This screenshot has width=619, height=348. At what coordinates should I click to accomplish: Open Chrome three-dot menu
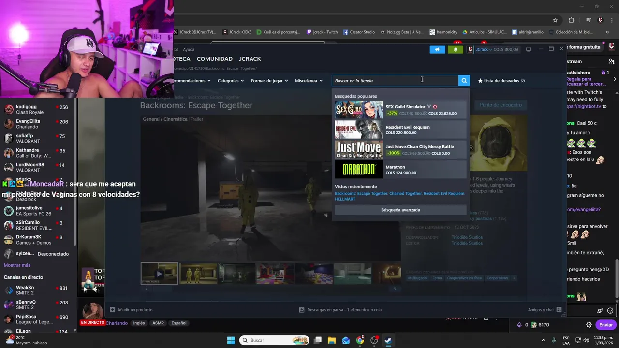612,20
